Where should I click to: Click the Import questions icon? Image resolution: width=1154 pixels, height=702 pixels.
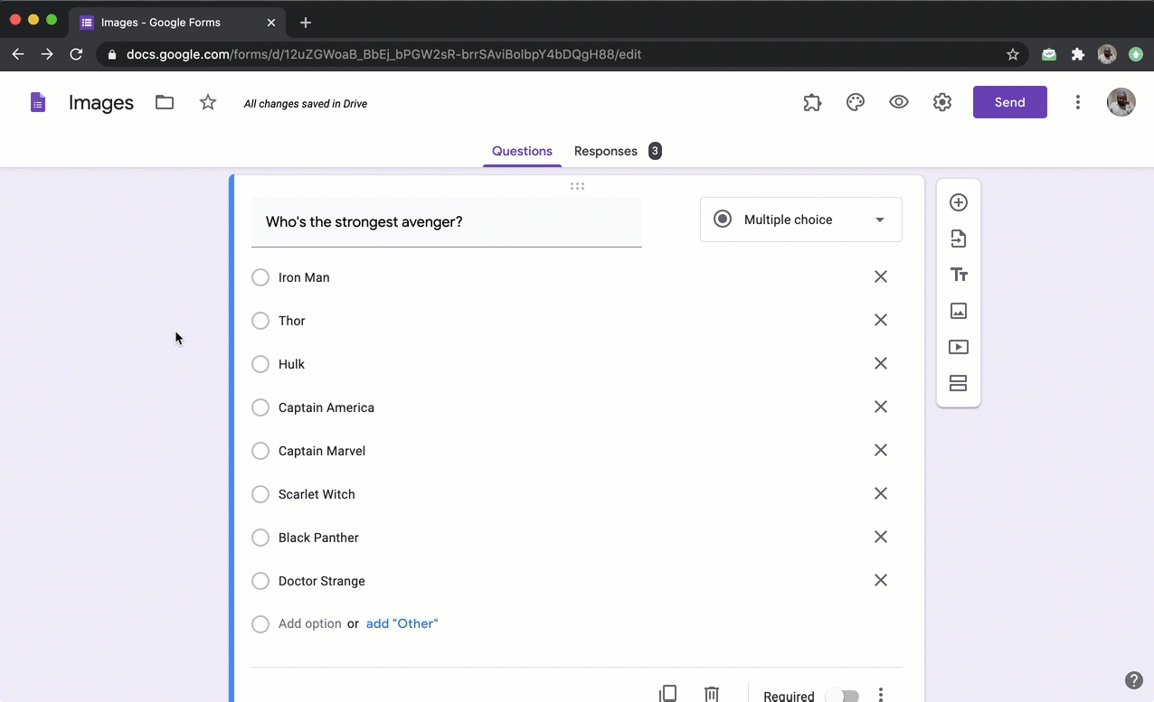coord(959,239)
